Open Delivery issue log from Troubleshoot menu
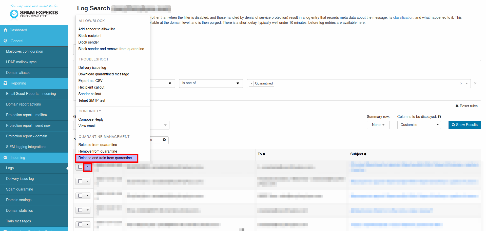 point(92,68)
